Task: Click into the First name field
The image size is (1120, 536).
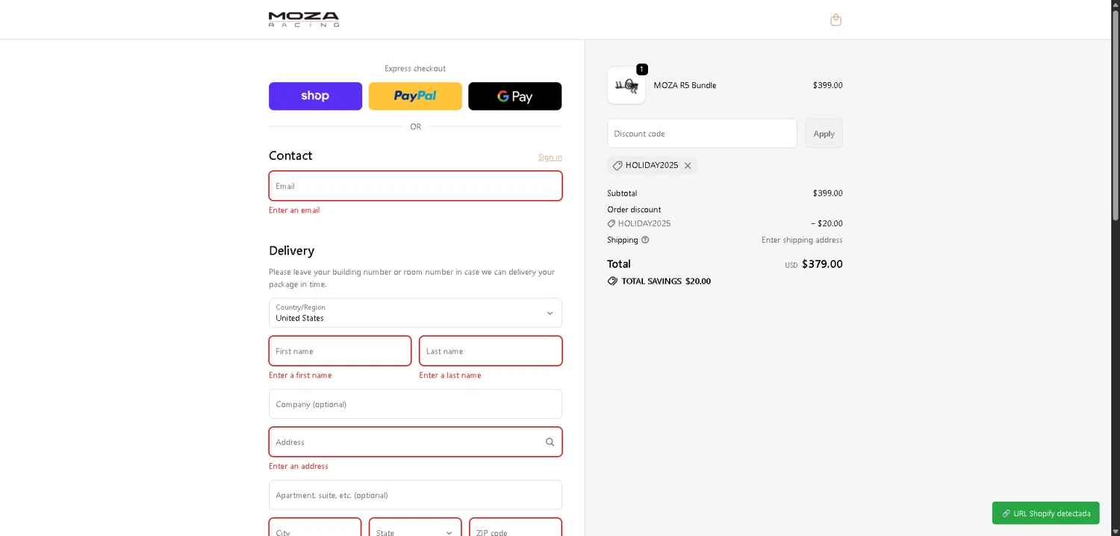Action: pos(340,351)
